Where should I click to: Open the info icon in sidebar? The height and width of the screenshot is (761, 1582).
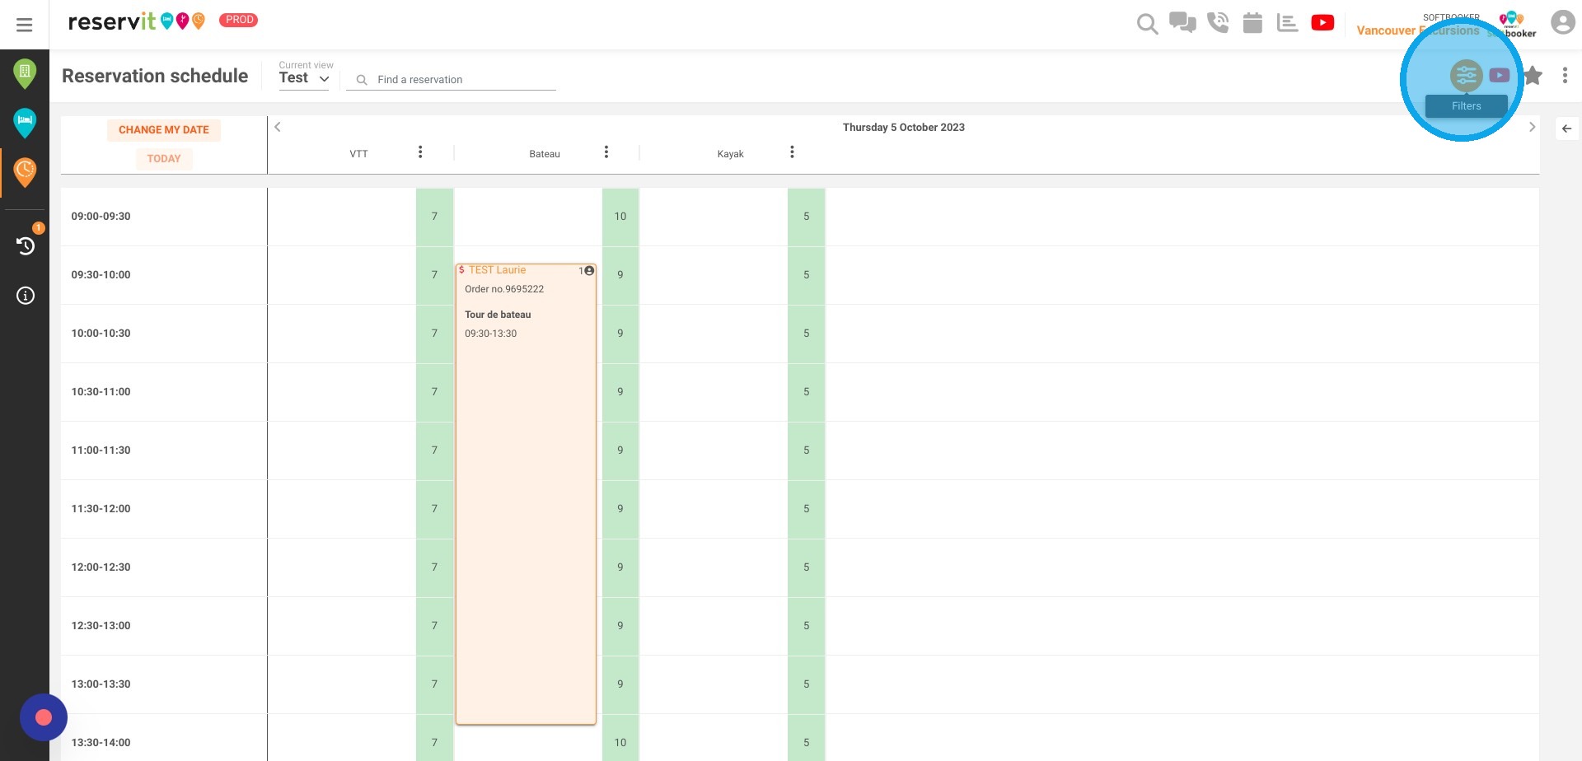[x=26, y=296]
